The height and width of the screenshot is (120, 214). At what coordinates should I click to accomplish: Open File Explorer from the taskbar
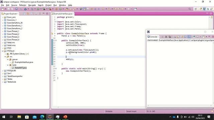[19, 117]
